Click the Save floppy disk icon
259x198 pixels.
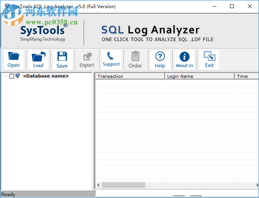[62, 60]
